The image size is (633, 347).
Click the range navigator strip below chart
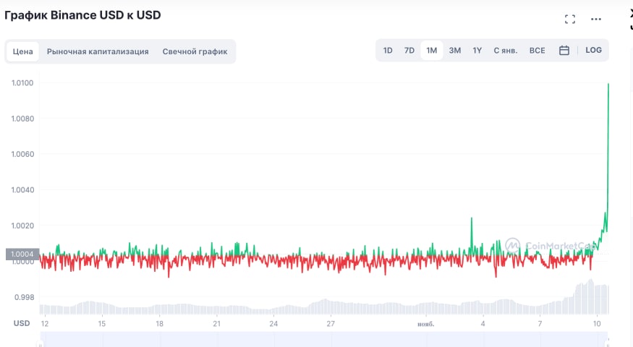point(324,339)
